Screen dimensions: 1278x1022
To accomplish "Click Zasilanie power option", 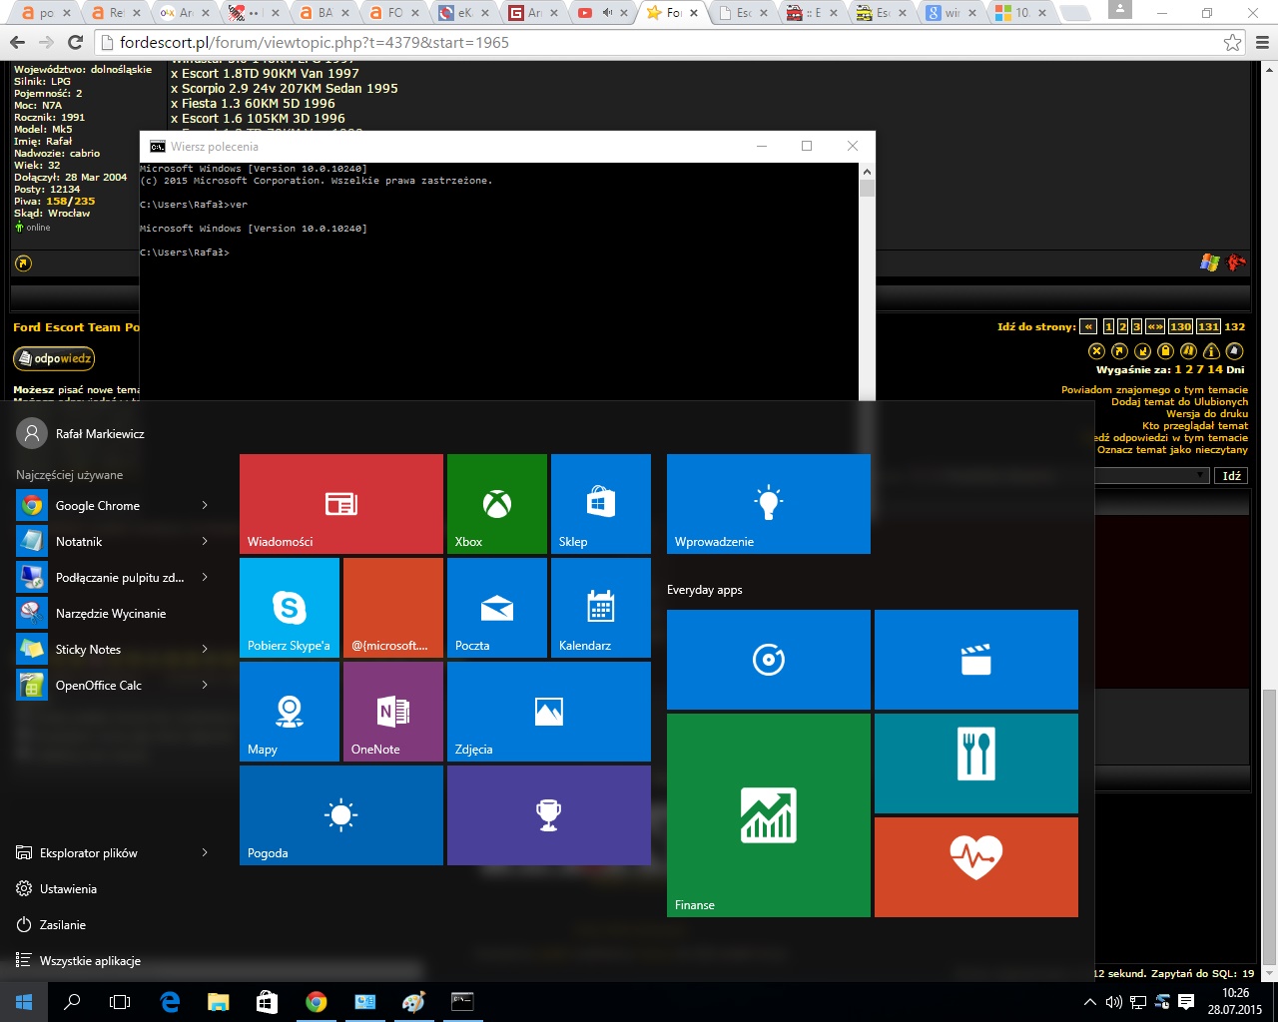I will [x=62, y=925].
